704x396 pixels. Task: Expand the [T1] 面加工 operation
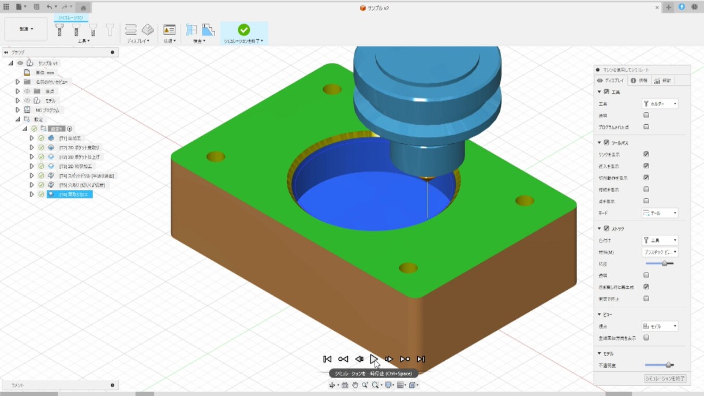[32, 139]
